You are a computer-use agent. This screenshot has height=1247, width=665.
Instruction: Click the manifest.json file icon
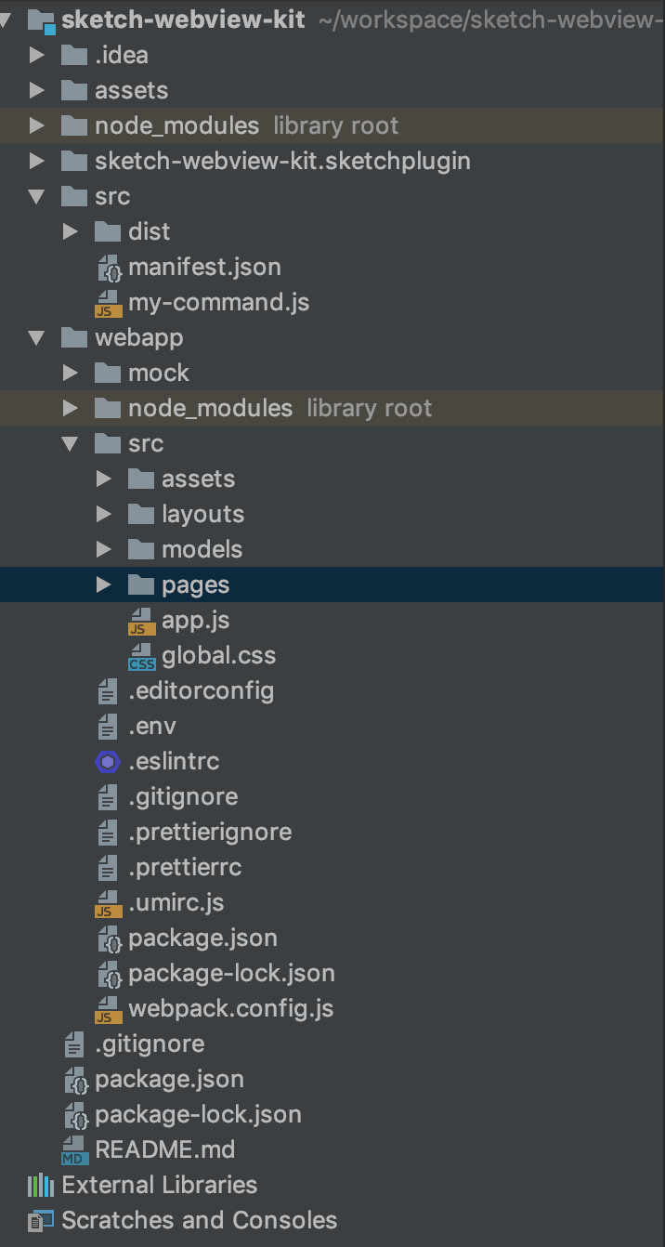tap(110, 268)
